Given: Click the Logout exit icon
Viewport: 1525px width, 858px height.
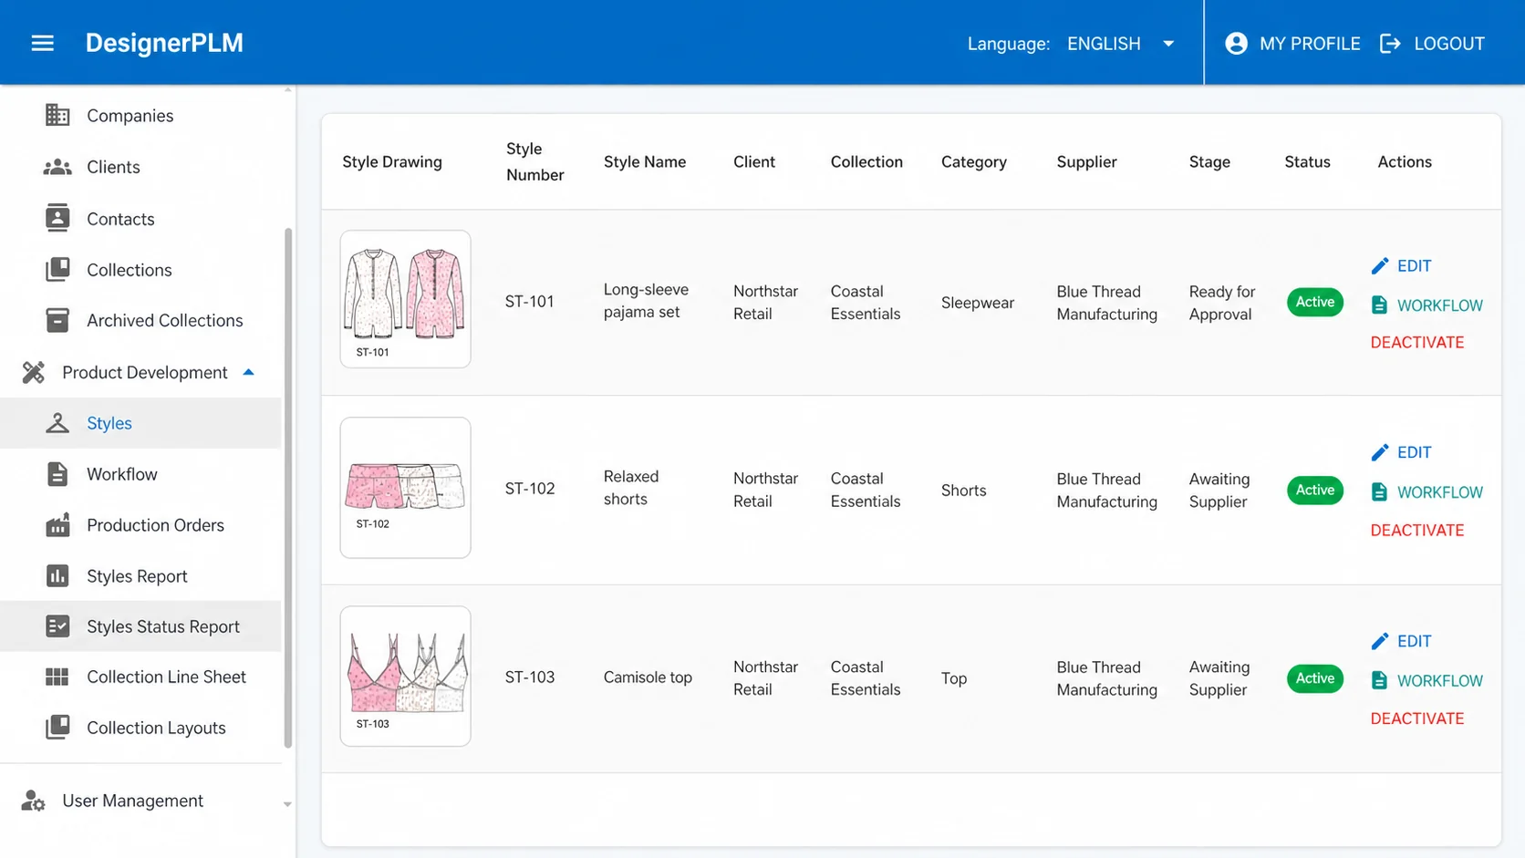Looking at the screenshot, I should pyautogui.click(x=1390, y=43).
